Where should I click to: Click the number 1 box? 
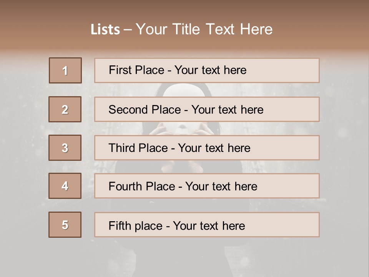(65, 70)
